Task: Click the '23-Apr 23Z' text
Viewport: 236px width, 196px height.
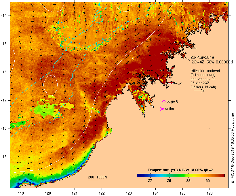Action: click(x=200, y=83)
